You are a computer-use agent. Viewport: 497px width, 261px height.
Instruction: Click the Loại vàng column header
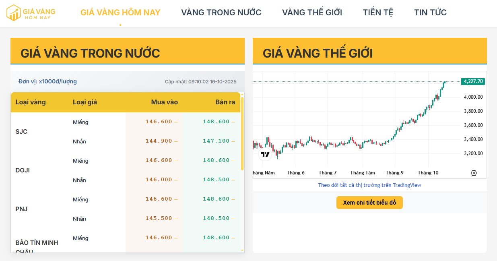31,102
